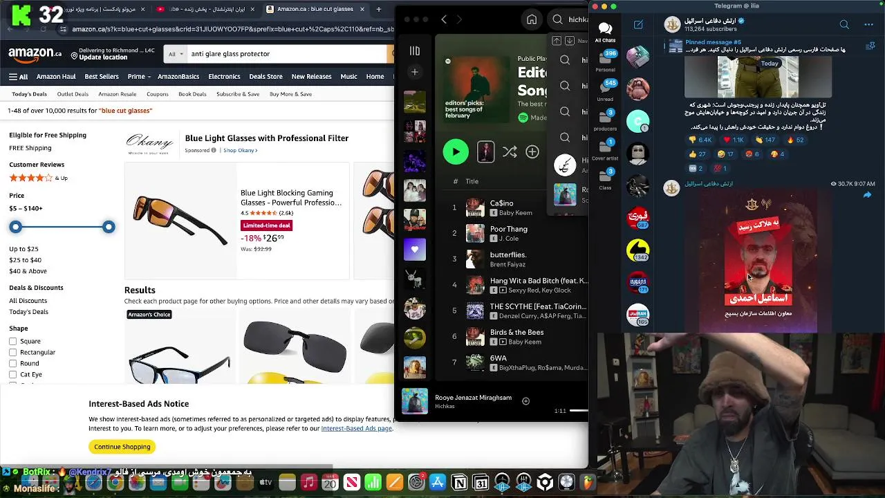Open Electronics in Amazon nav
The image size is (885, 498).
[224, 77]
